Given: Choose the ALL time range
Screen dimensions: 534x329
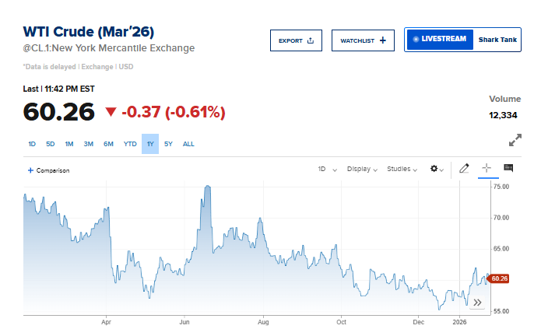Looking at the screenshot, I should point(188,144).
